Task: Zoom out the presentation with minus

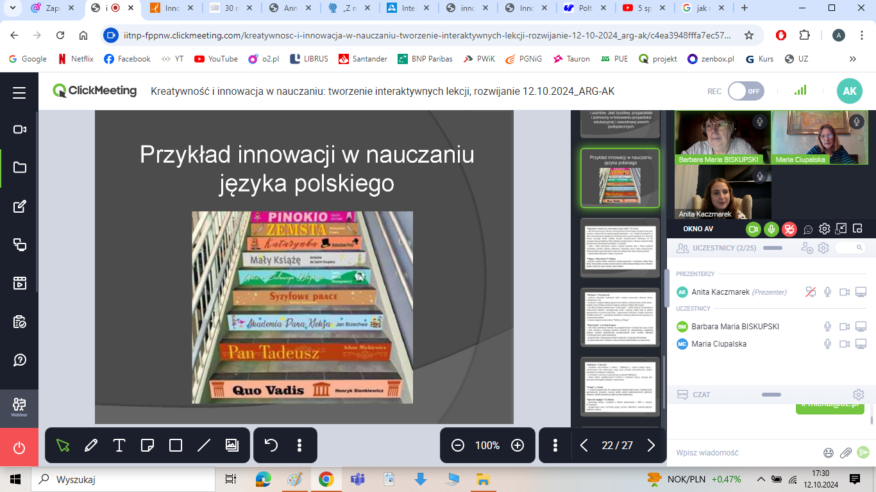Action: pos(458,445)
